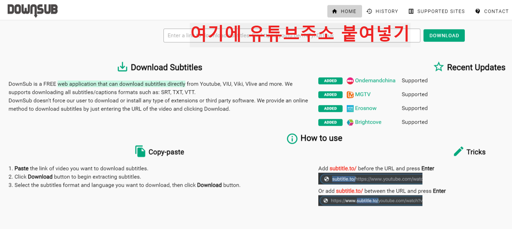Image resolution: width=512 pixels, height=229 pixels.
Task: Click the address bar image with www.subtitle.to/youtube
Action: 370,201
